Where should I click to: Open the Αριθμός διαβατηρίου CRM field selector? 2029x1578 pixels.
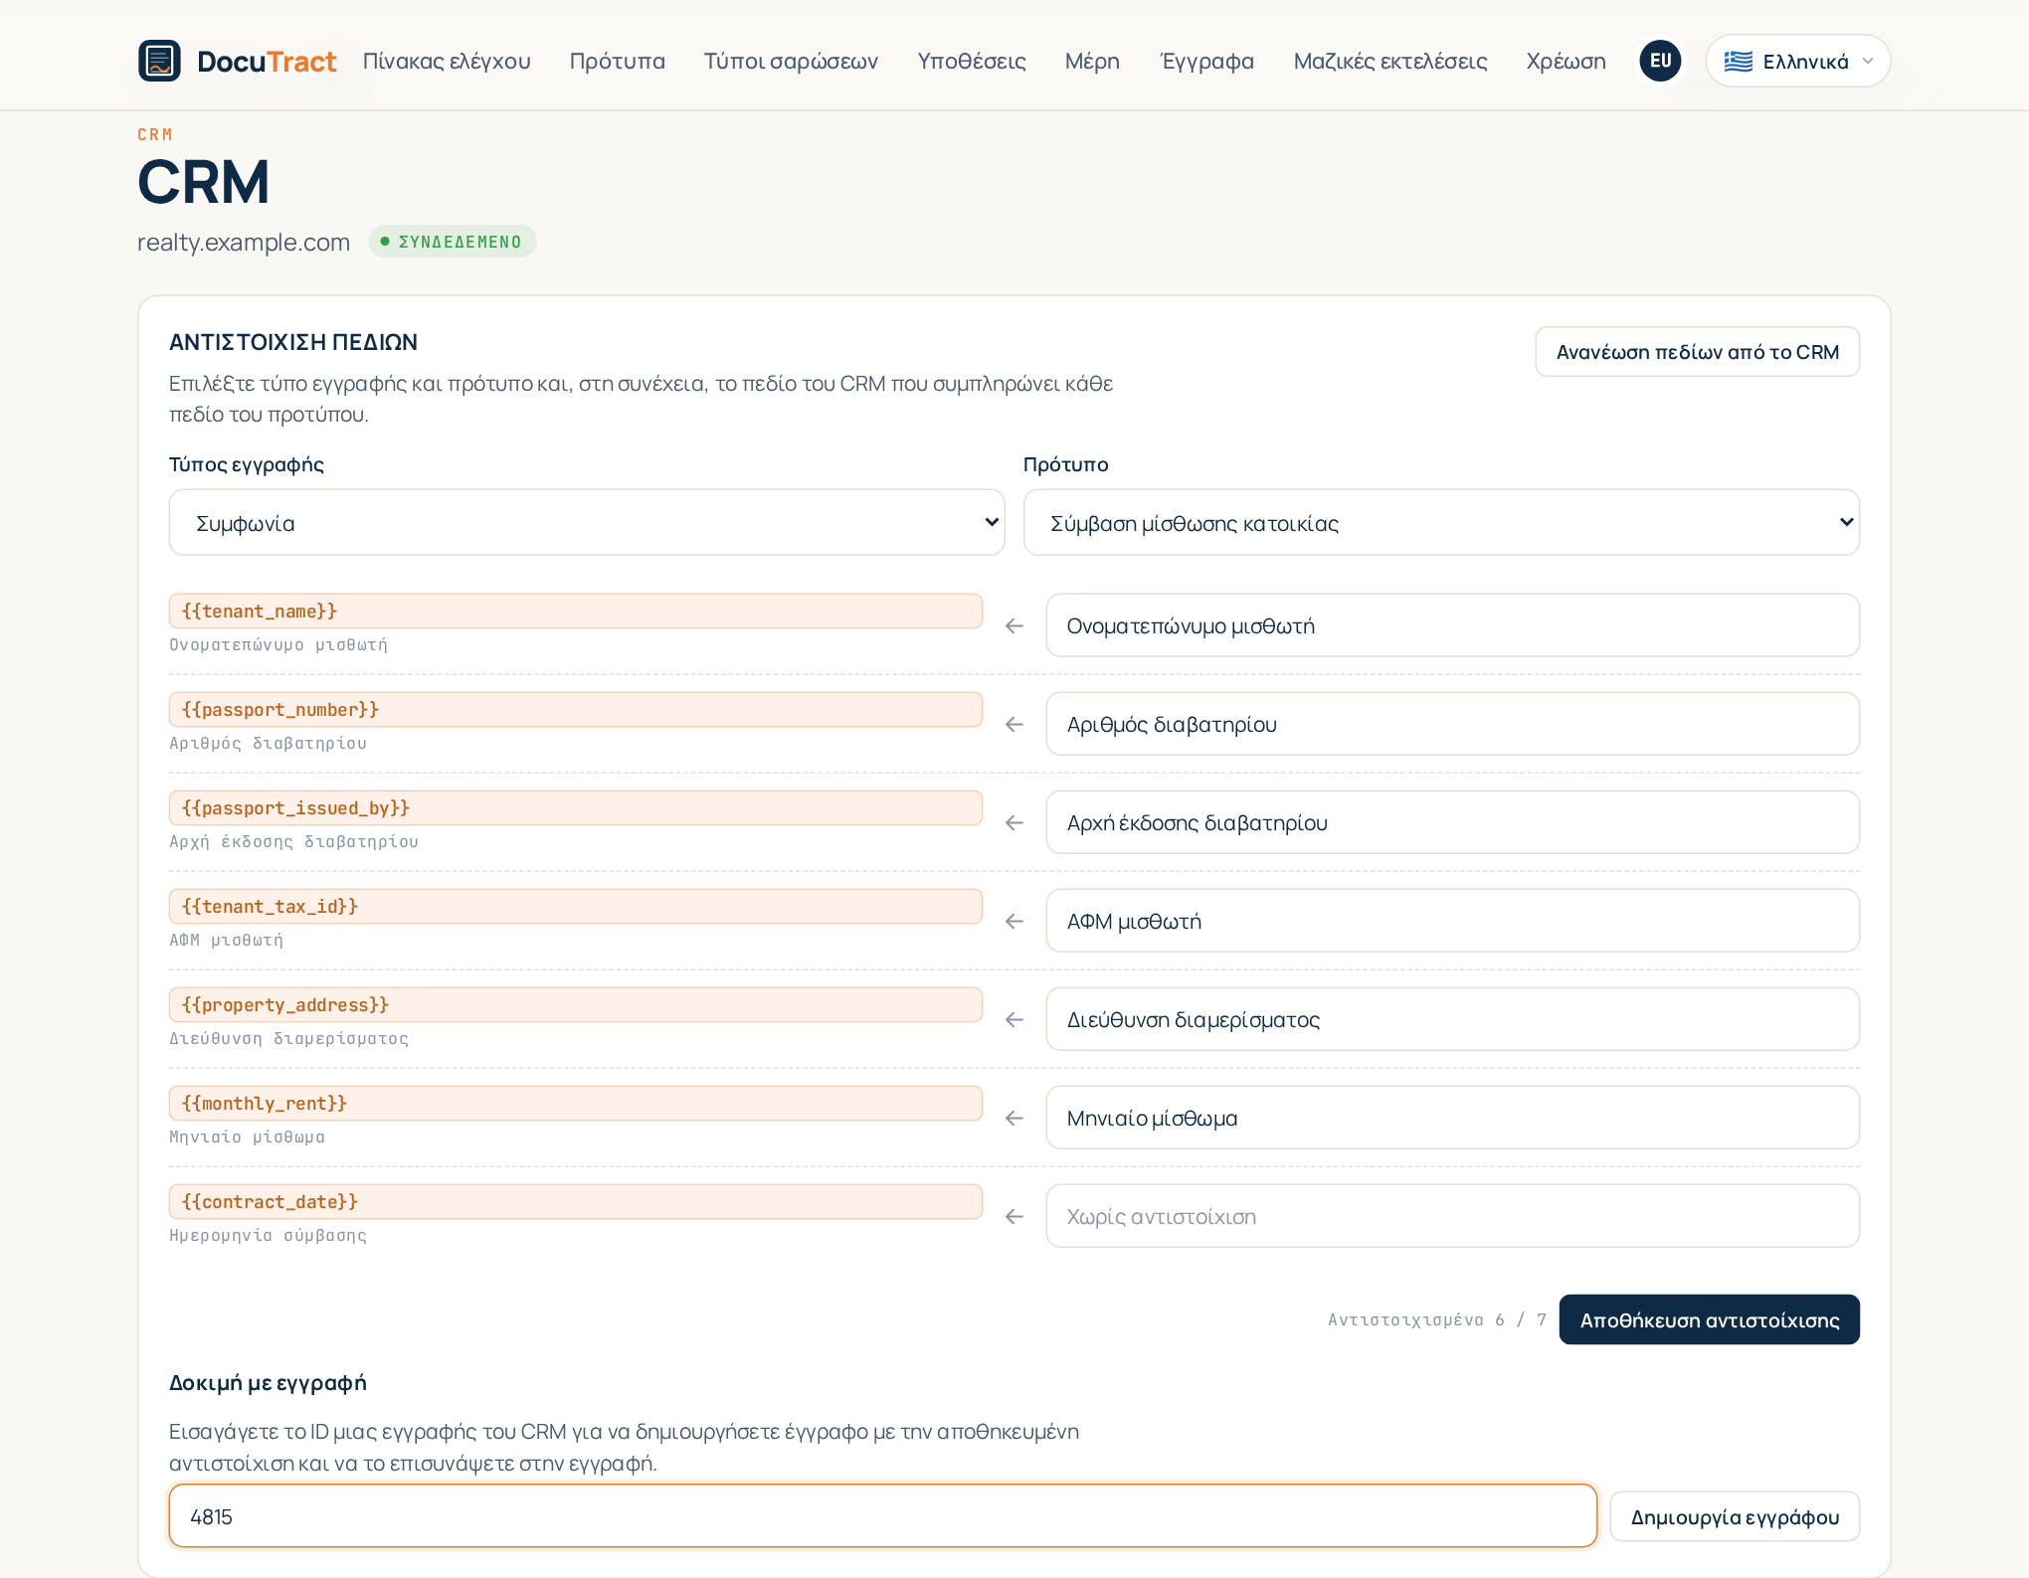point(1452,724)
